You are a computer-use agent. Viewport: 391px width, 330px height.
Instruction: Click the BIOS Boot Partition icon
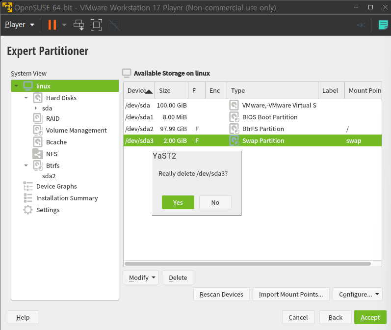click(x=234, y=117)
